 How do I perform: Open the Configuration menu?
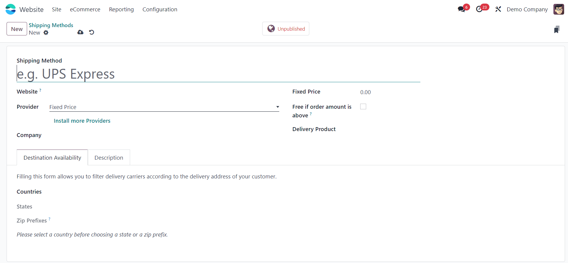click(x=160, y=10)
